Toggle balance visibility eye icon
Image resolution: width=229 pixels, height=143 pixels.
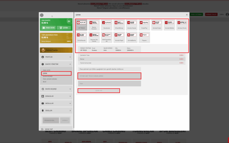[69, 21]
